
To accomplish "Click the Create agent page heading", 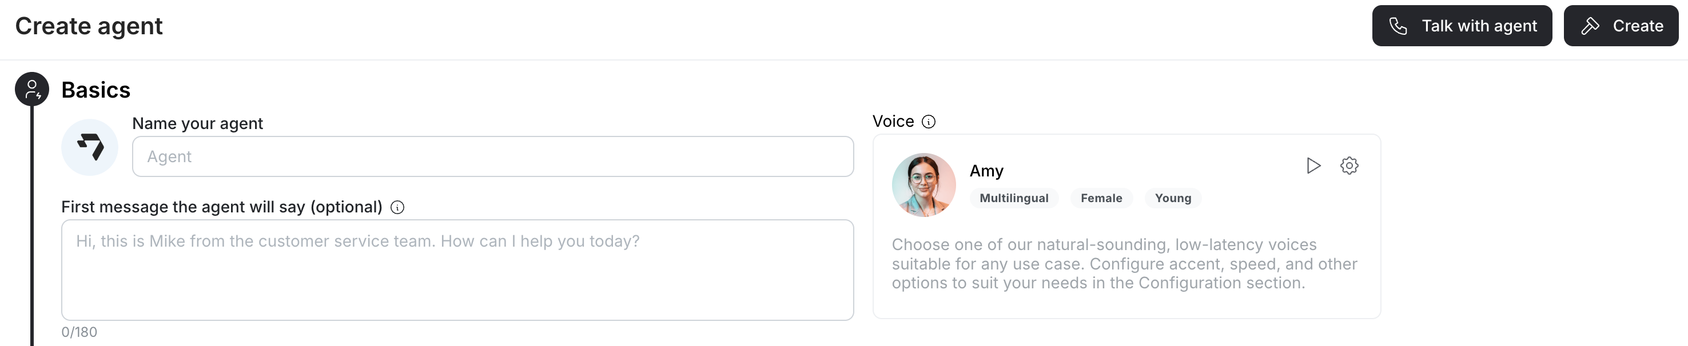I will point(89,26).
